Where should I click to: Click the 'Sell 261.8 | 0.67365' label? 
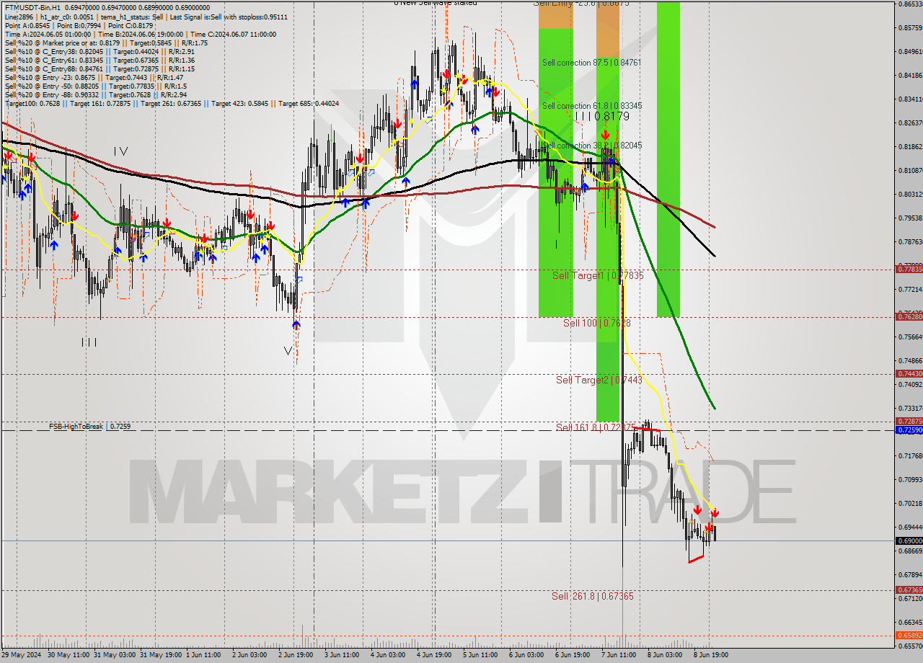click(593, 596)
